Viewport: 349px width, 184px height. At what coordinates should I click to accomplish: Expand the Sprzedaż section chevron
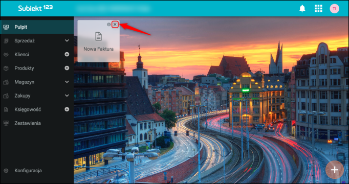[67, 41]
